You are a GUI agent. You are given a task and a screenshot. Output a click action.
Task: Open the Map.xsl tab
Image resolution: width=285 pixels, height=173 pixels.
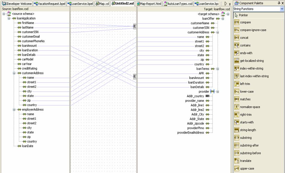coord(102,4)
